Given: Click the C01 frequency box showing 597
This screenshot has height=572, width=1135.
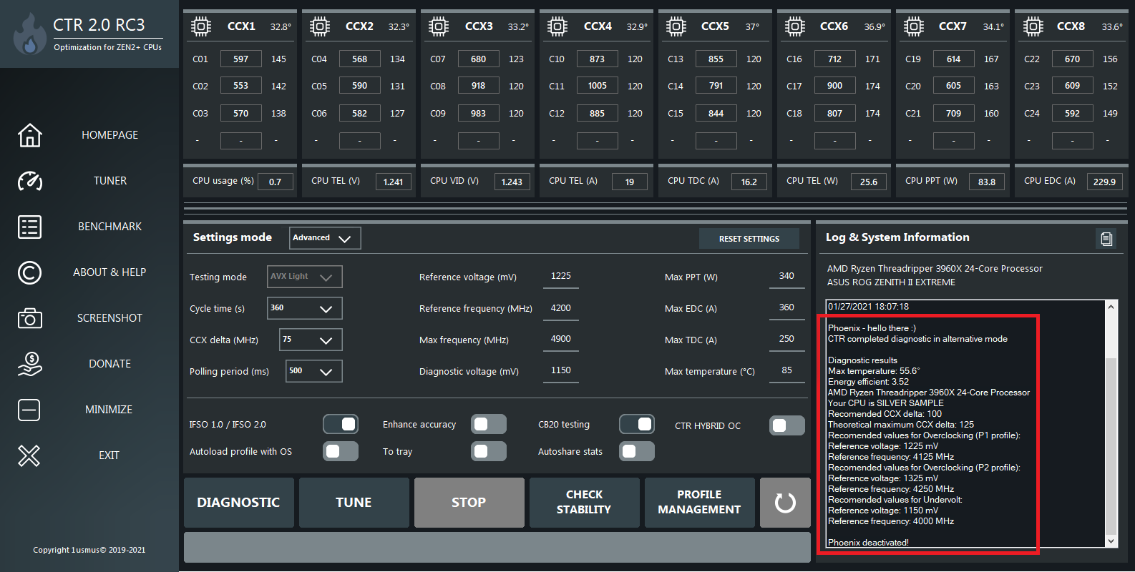Looking at the screenshot, I should pyautogui.click(x=240, y=59).
